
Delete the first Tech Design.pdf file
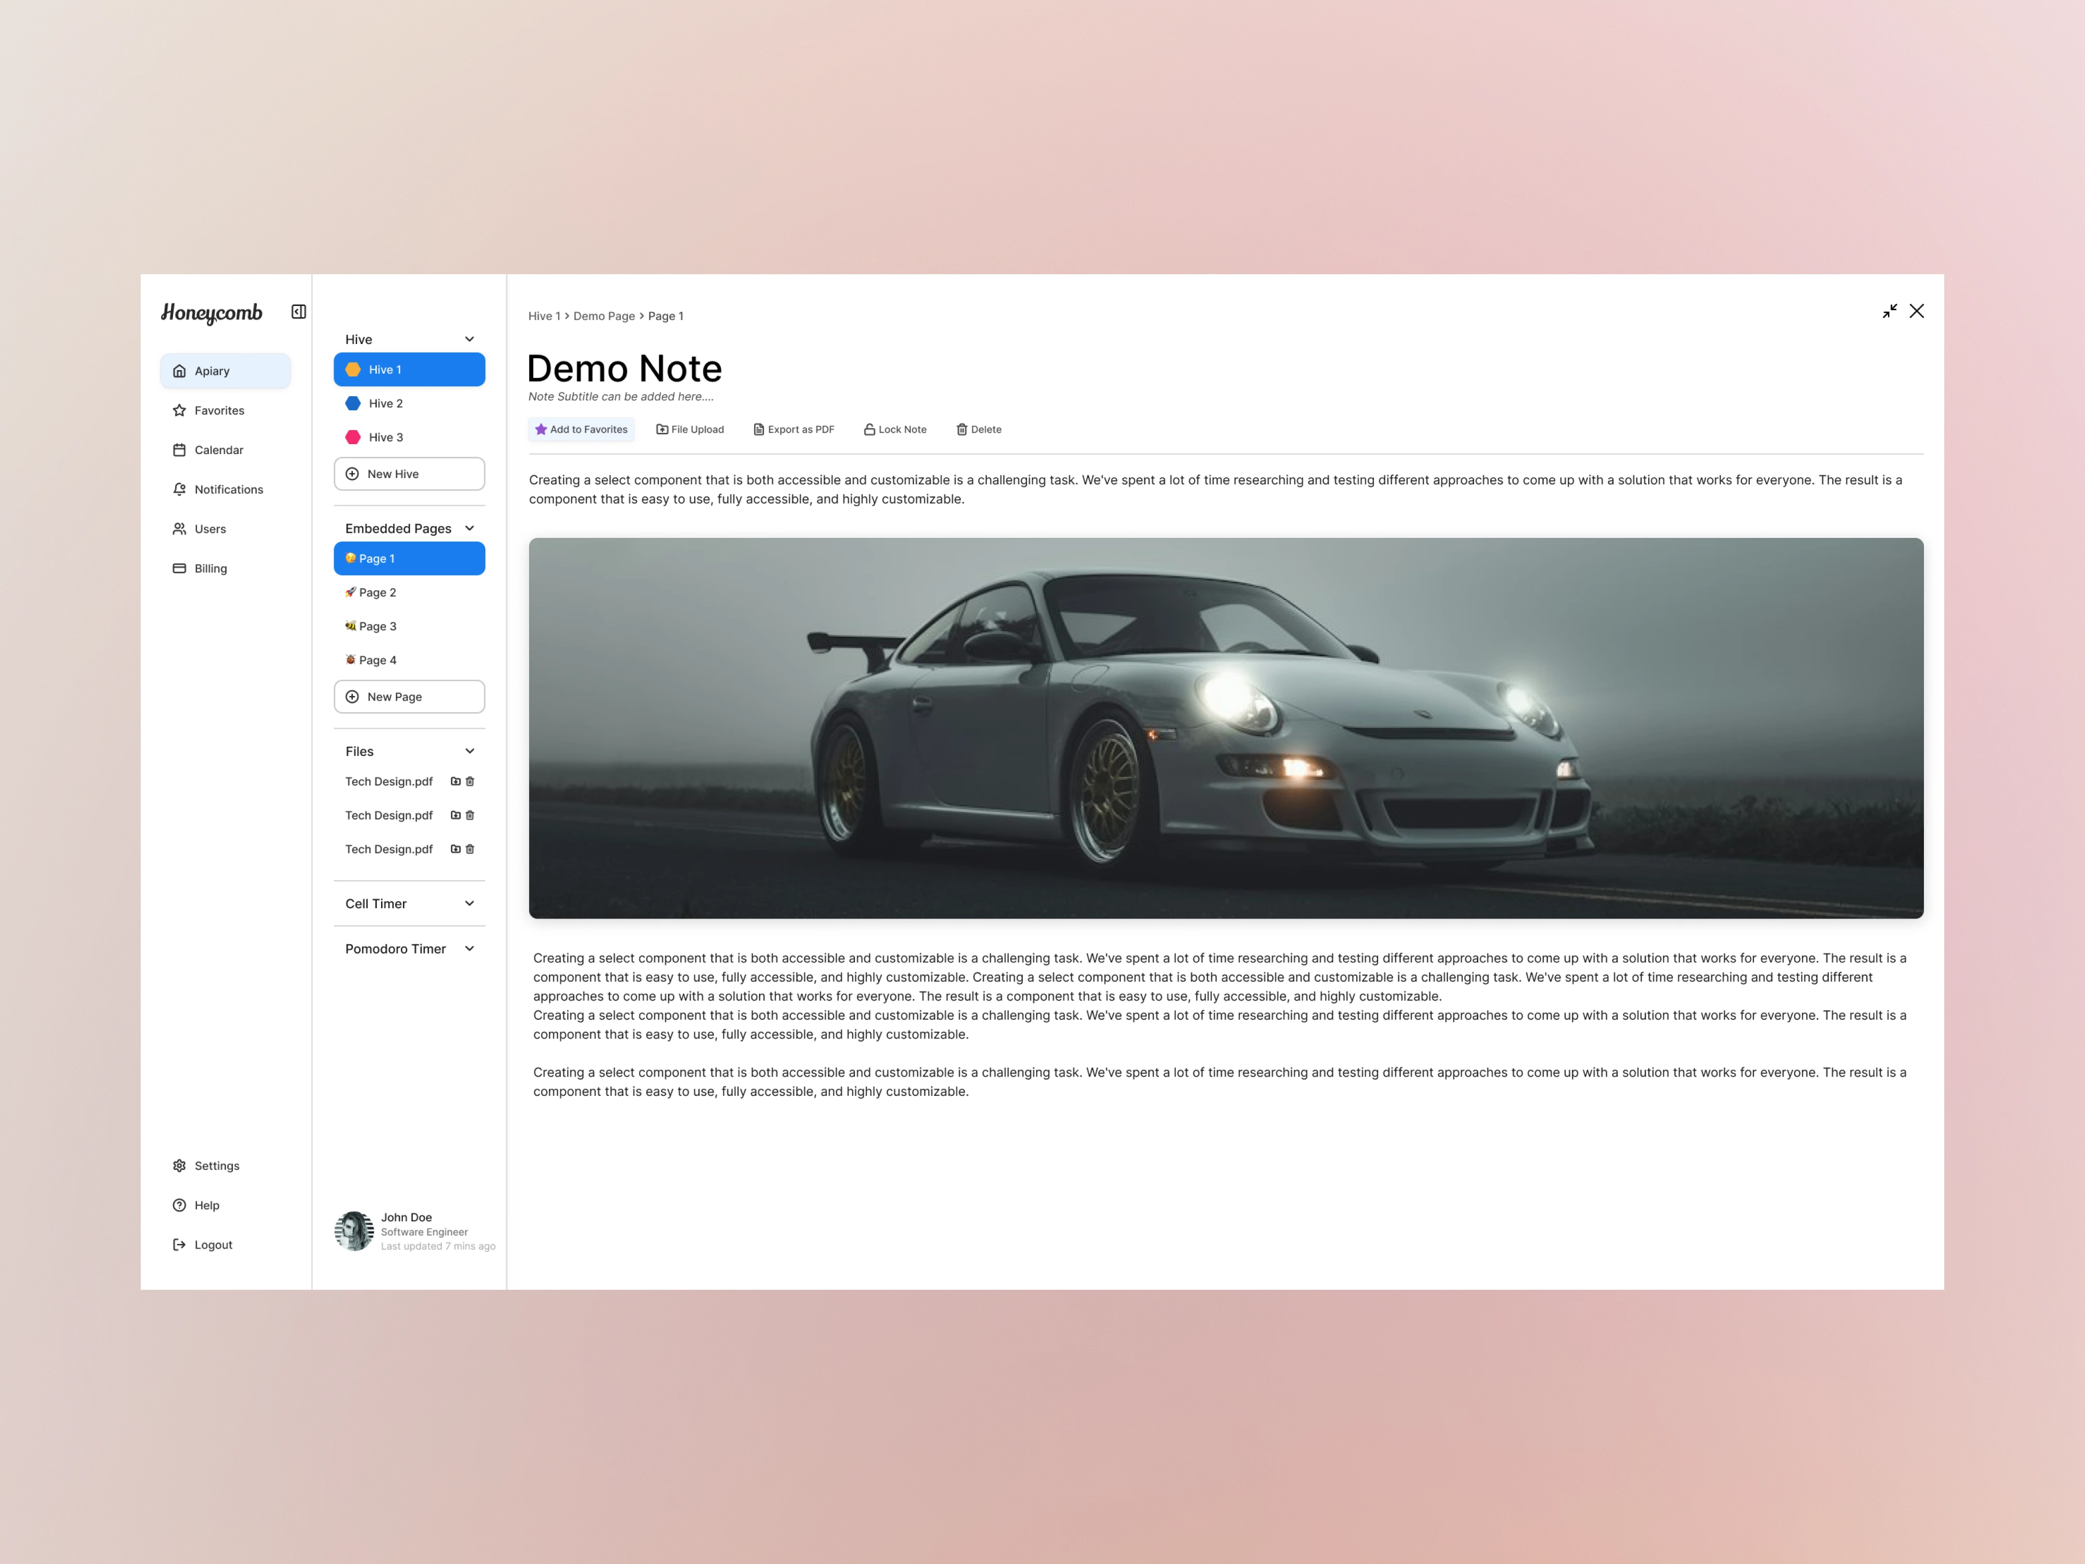point(470,781)
